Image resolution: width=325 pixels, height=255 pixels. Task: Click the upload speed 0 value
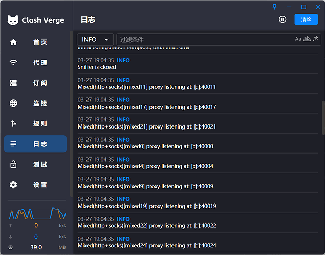[x=36, y=225]
